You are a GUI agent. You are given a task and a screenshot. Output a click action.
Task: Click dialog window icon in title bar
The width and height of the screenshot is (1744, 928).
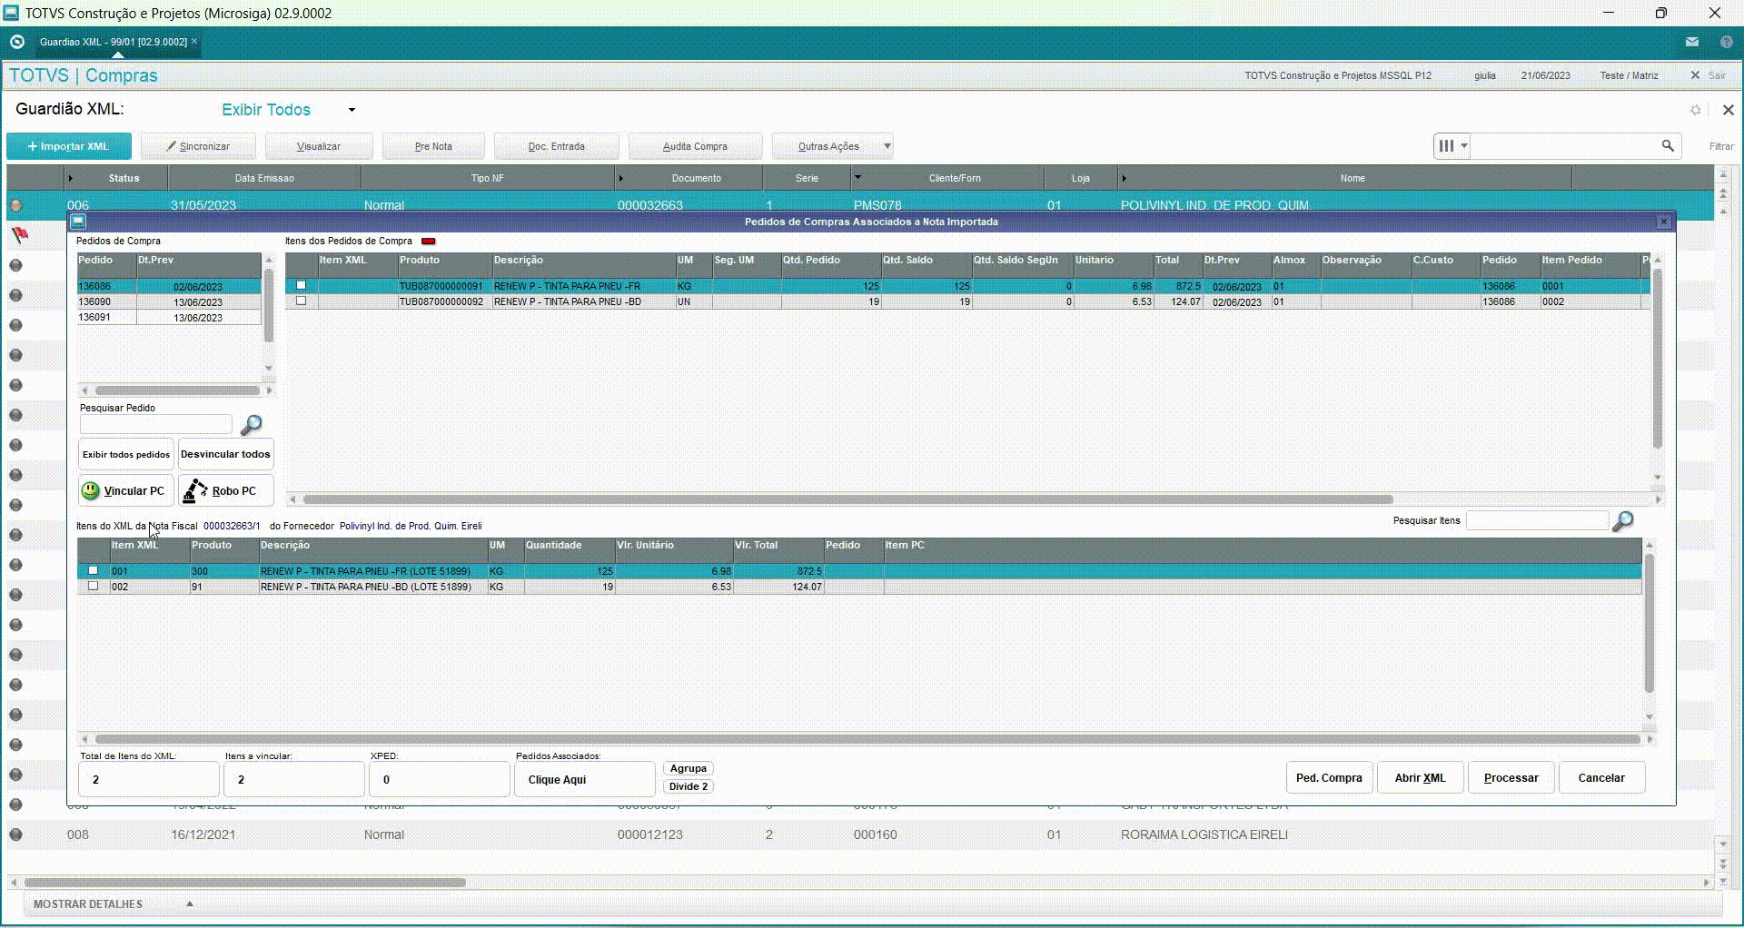click(x=78, y=221)
